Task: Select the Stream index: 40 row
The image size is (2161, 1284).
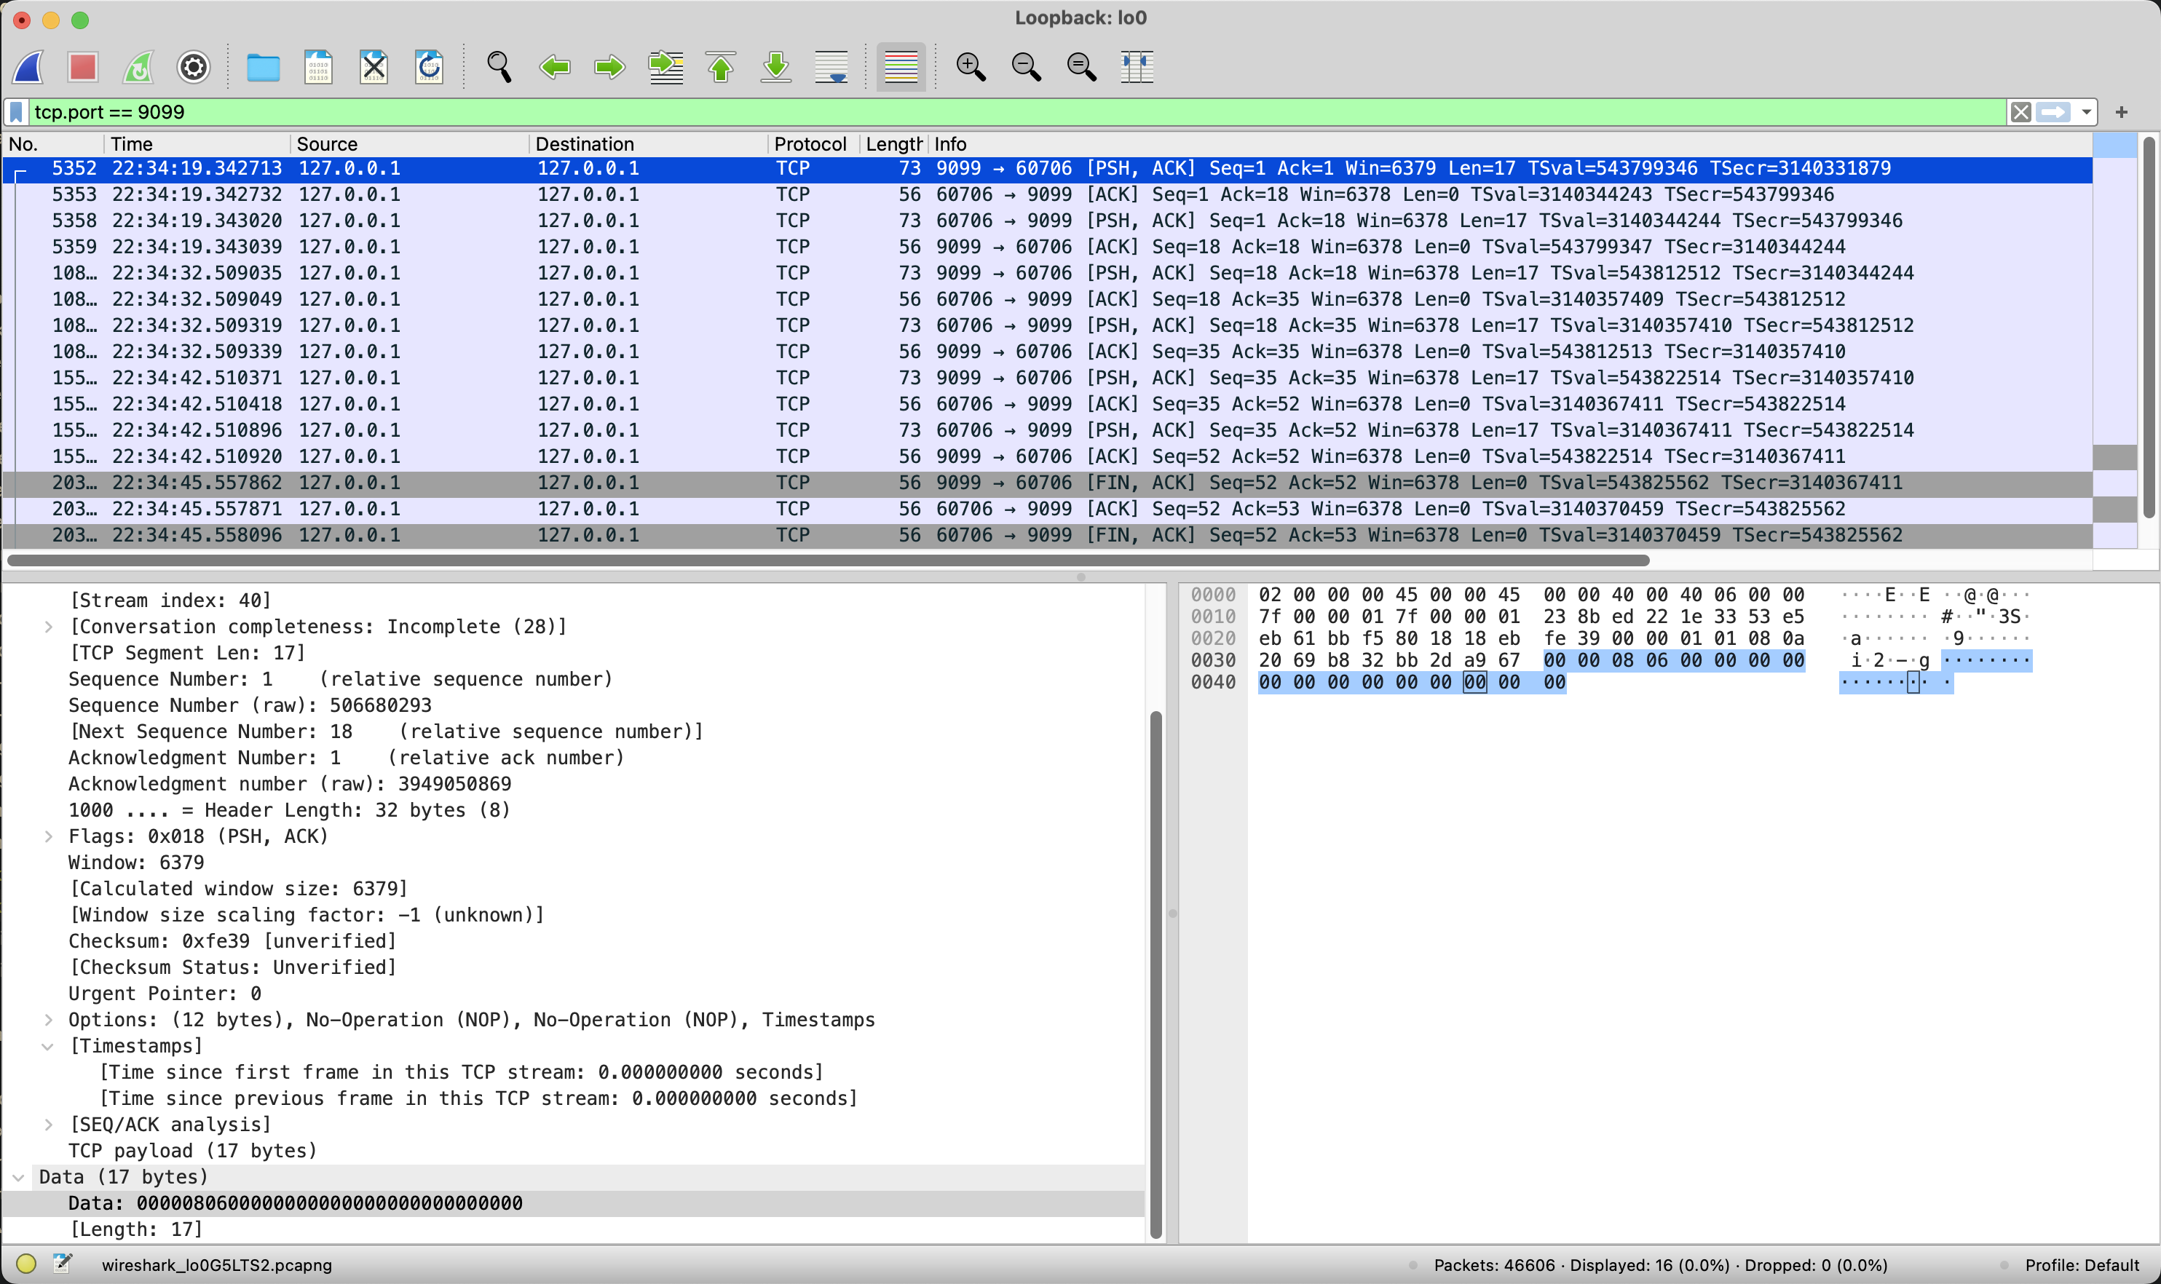Action: point(170,601)
